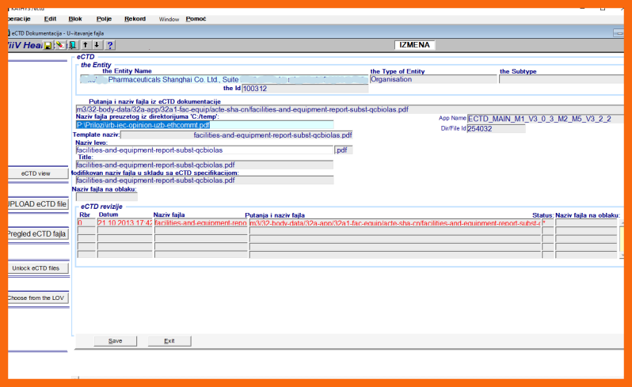Open the Edit menu
The image size is (632, 387).
pos(50,18)
